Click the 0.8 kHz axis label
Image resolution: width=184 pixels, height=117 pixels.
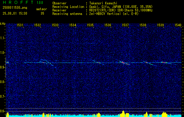tap(2, 82)
